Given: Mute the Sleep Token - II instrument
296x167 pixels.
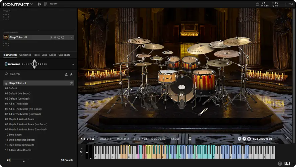Looking at the screenshot, I should click(55, 37).
